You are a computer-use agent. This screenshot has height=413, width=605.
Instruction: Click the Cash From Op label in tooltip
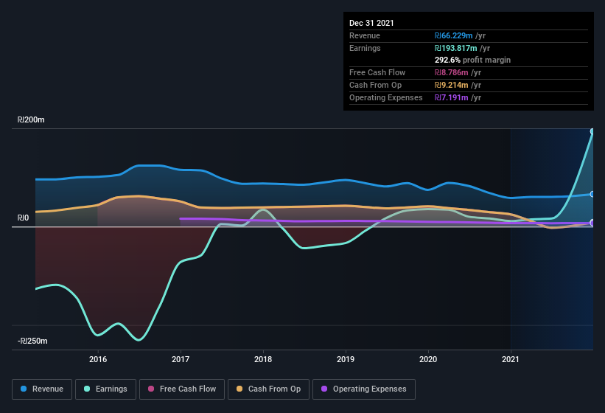pyautogui.click(x=375, y=85)
